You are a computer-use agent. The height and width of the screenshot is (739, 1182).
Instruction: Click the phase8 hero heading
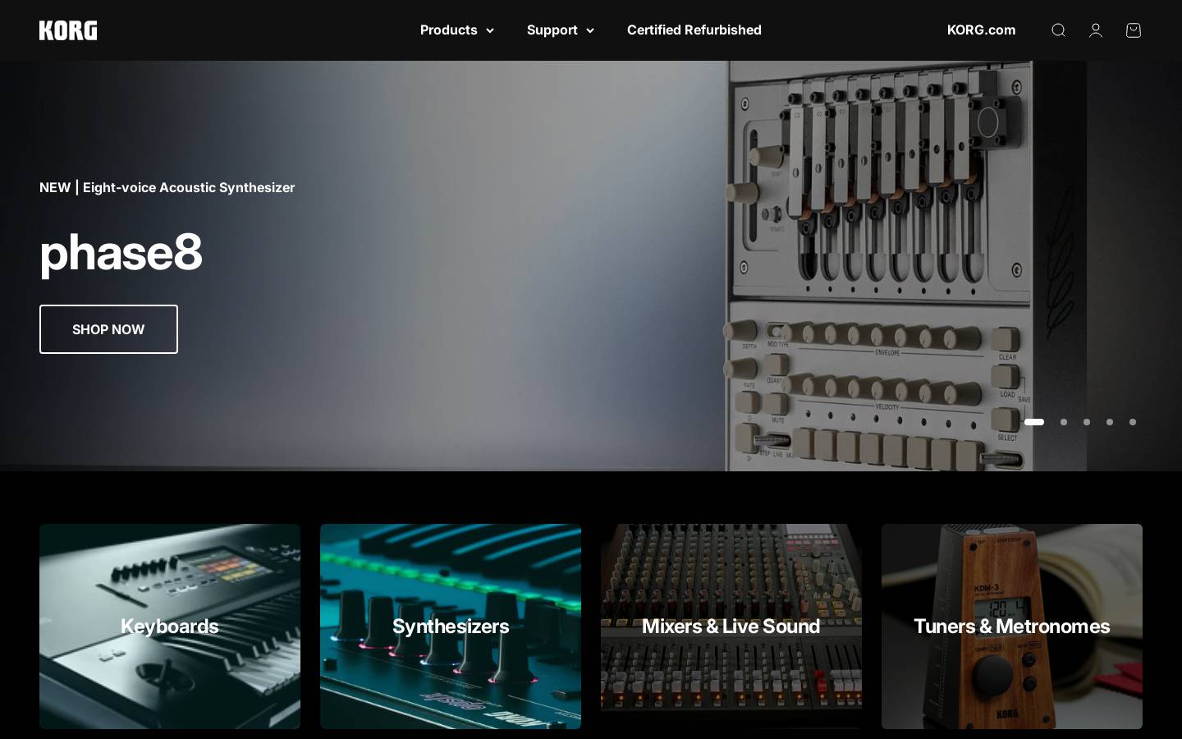121,252
